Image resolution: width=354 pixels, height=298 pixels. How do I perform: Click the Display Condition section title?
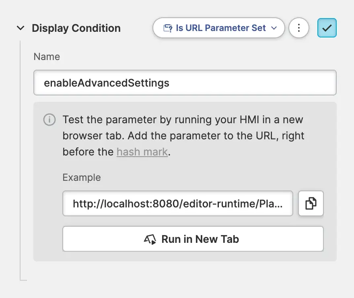[x=76, y=28]
